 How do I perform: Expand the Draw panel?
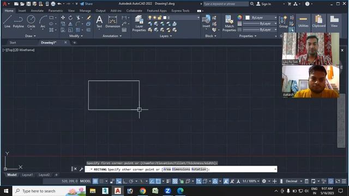click(31, 36)
